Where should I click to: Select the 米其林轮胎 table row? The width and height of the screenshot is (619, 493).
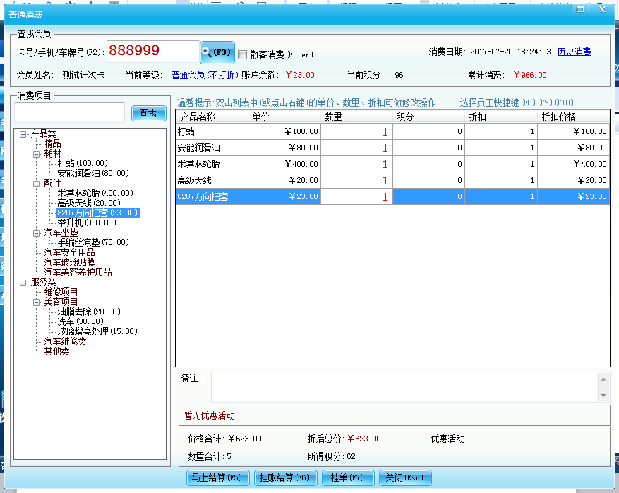[393, 164]
